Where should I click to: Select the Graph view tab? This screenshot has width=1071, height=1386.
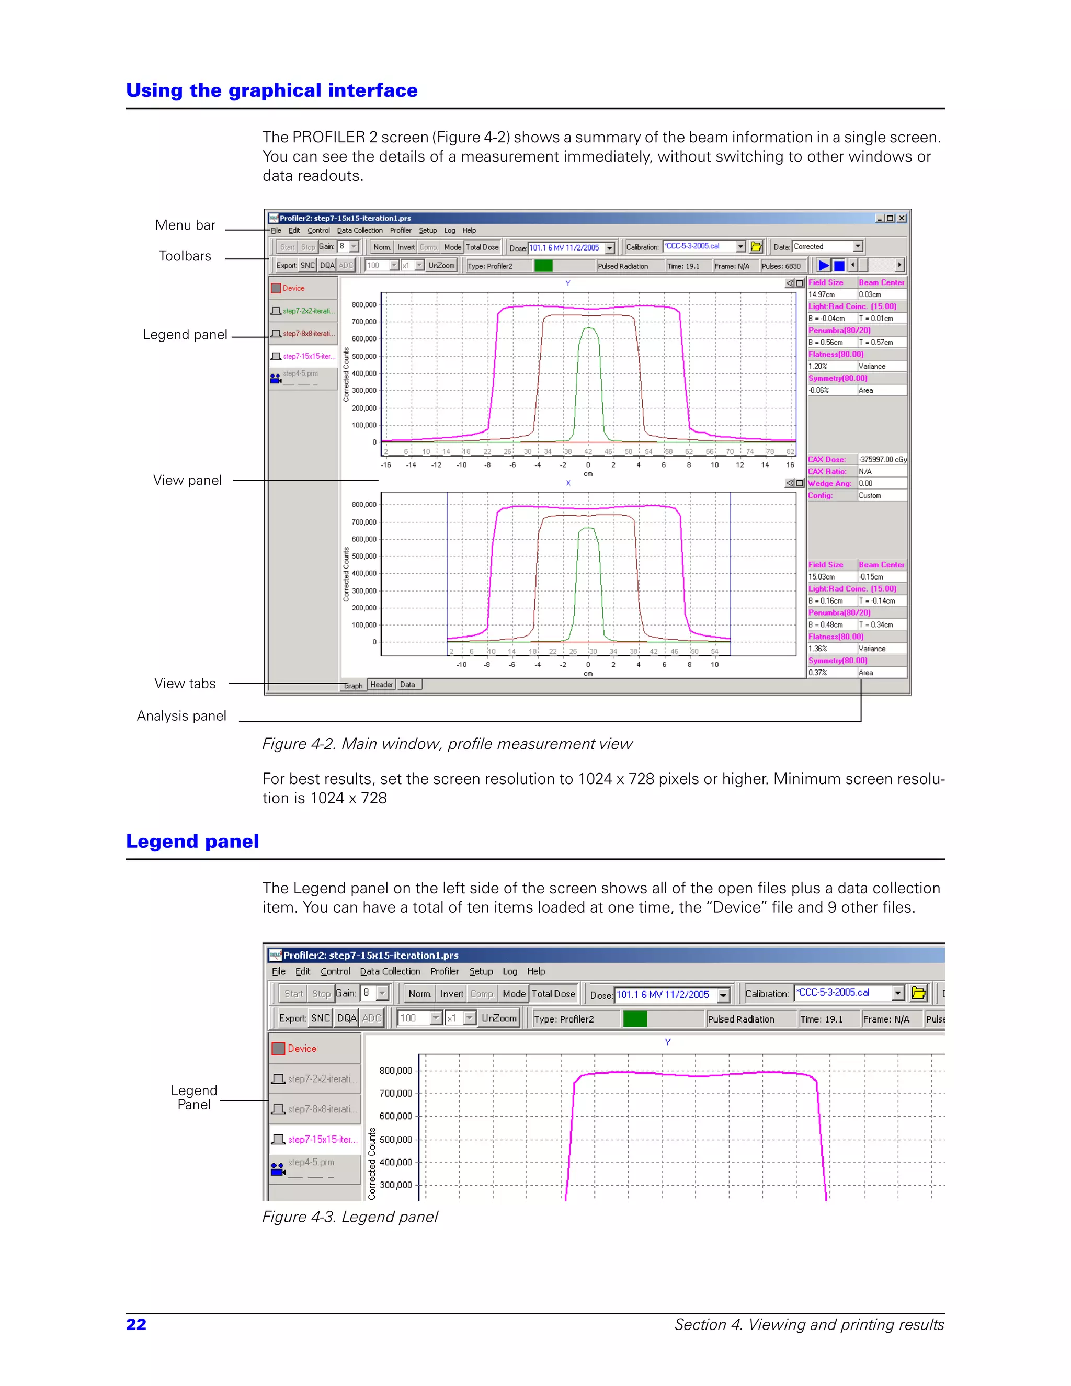point(354,685)
